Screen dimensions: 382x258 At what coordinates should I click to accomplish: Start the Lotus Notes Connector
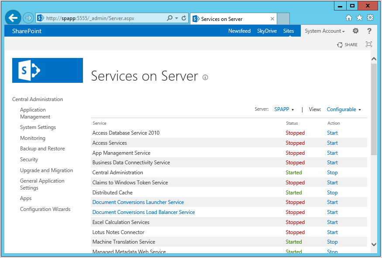tap(332, 232)
